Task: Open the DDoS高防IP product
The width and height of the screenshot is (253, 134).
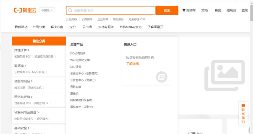Action: click(78, 53)
